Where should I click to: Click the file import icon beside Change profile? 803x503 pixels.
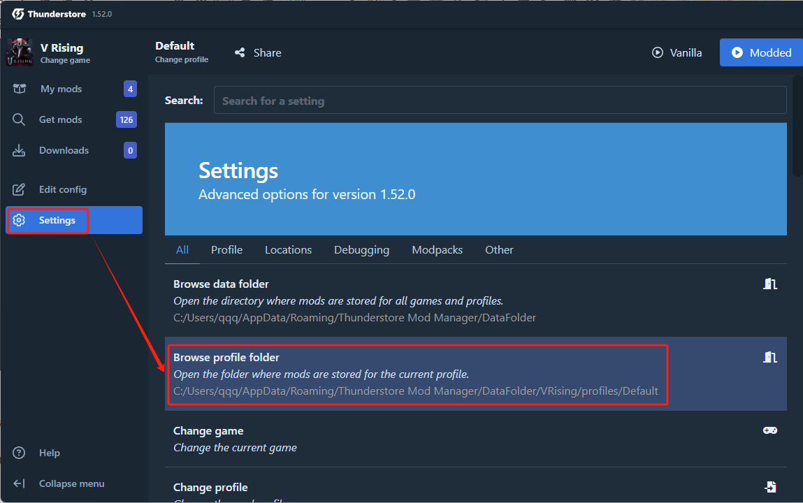769,487
